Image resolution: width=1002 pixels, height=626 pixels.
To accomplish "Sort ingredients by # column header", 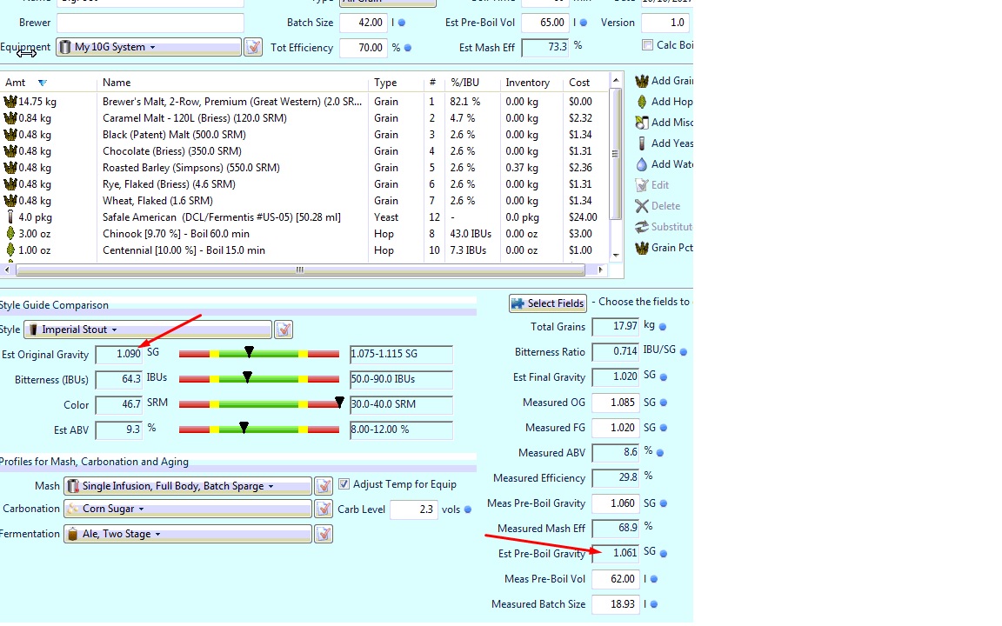I will coord(432,83).
